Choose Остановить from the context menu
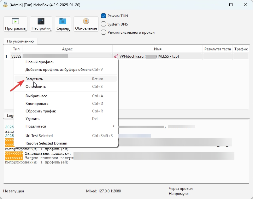253x199 pixels. click(36, 87)
